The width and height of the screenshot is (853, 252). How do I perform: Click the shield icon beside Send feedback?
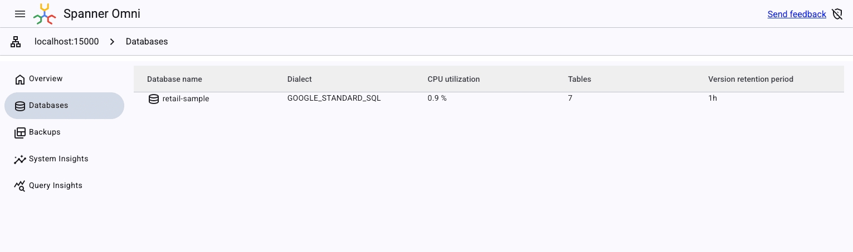[x=837, y=14]
